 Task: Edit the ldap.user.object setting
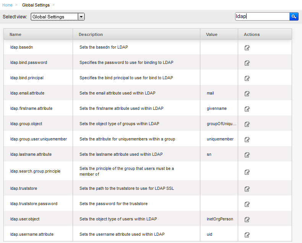coord(247,220)
